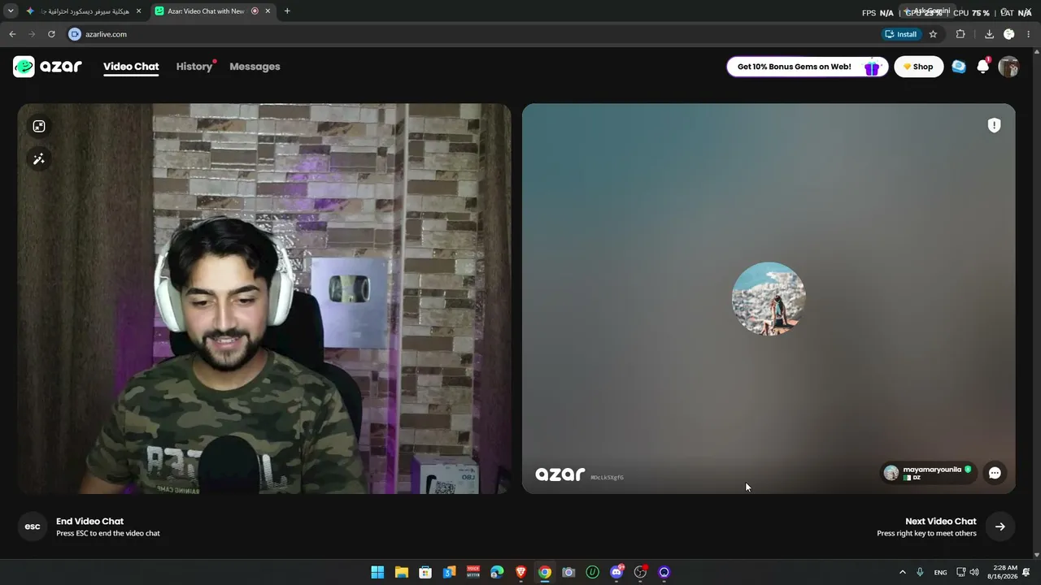Open the browser extensions menu
Screen dimensions: 1041x585
click(960, 34)
